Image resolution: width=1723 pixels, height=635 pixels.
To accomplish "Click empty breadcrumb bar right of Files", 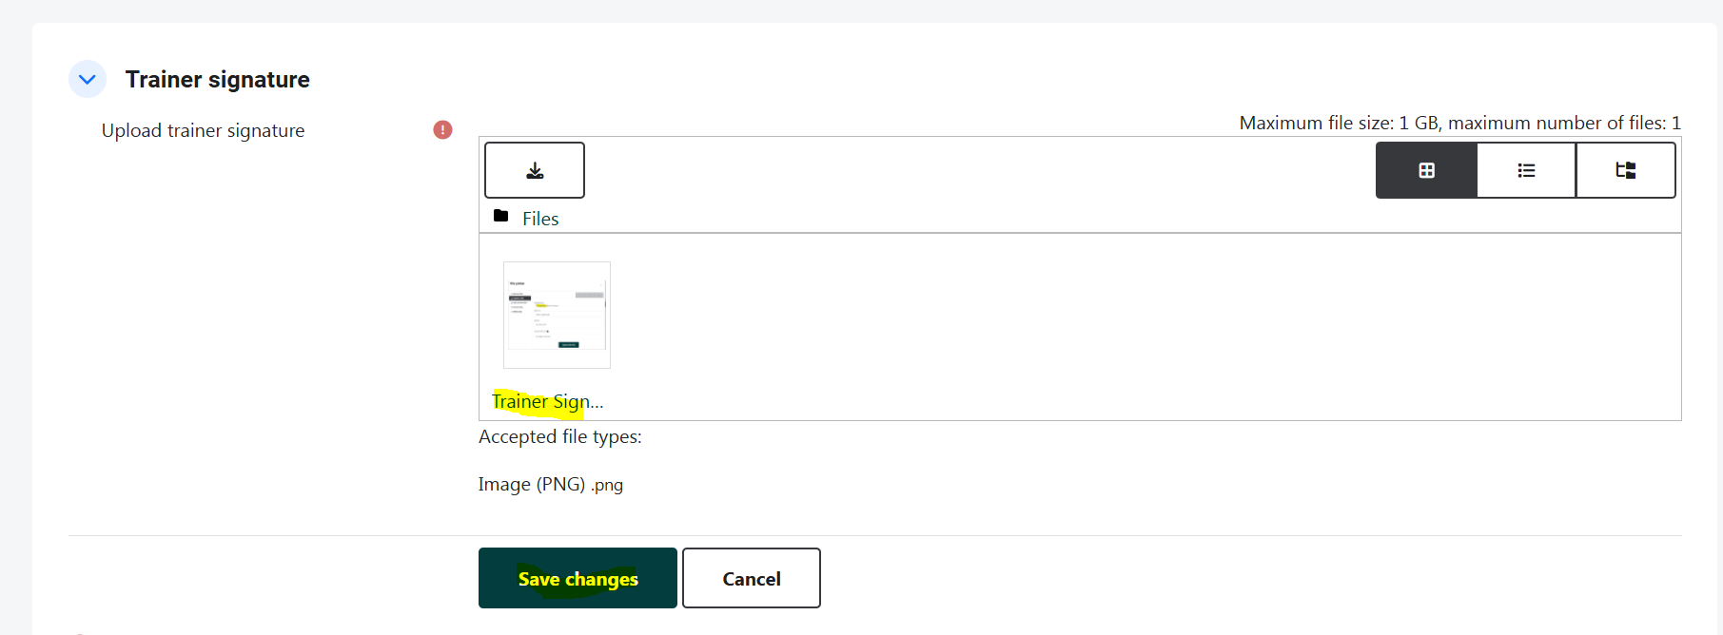I will pos(1047,219).
